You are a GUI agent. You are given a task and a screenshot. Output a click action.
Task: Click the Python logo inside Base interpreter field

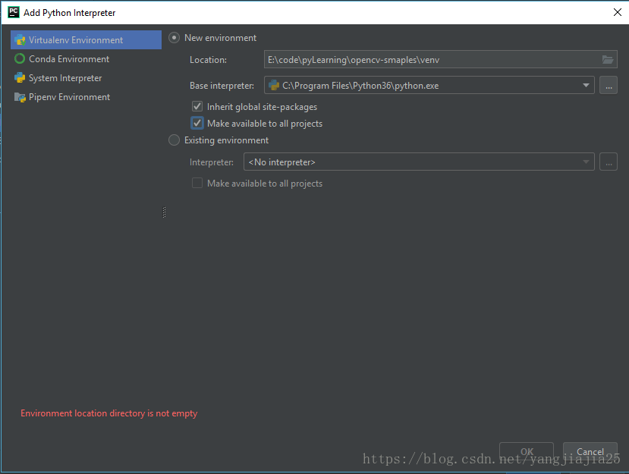[275, 85]
